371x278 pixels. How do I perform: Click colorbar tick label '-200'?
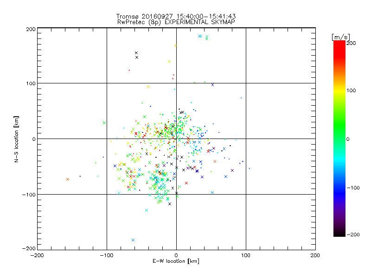pyautogui.click(x=353, y=234)
